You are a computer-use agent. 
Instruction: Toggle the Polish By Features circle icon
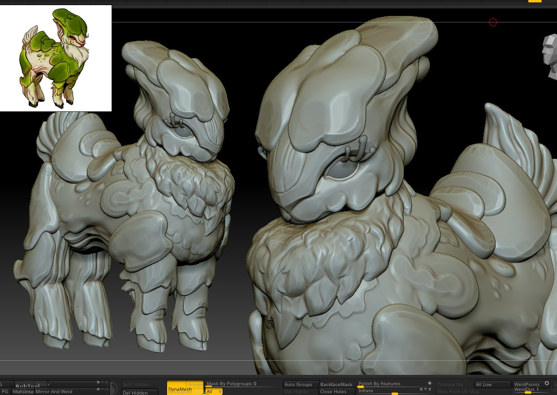coord(429,383)
